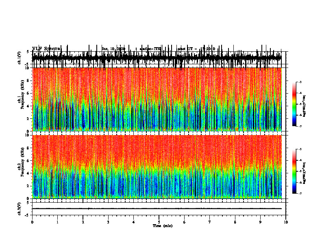
Task: Click the time axis tick "5"
Action: (x=159, y=222)
